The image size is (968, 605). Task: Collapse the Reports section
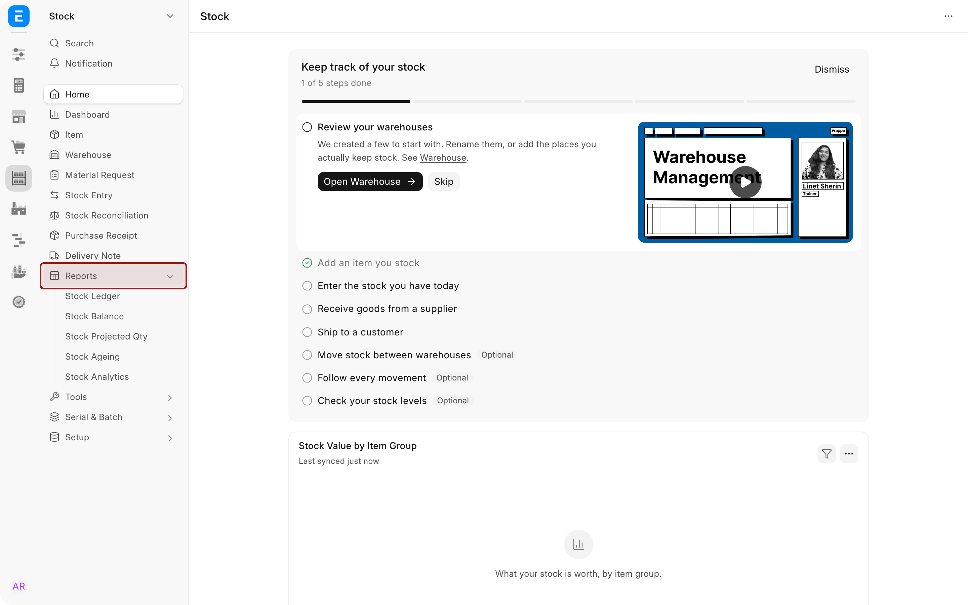point(113,276)
